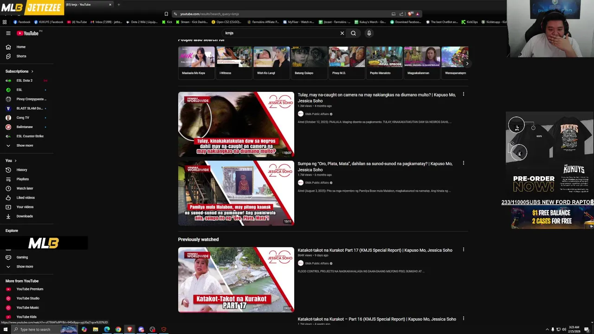Open options menu for Tulay video
This screenshot has width=594, height=334.
point(463,95)
